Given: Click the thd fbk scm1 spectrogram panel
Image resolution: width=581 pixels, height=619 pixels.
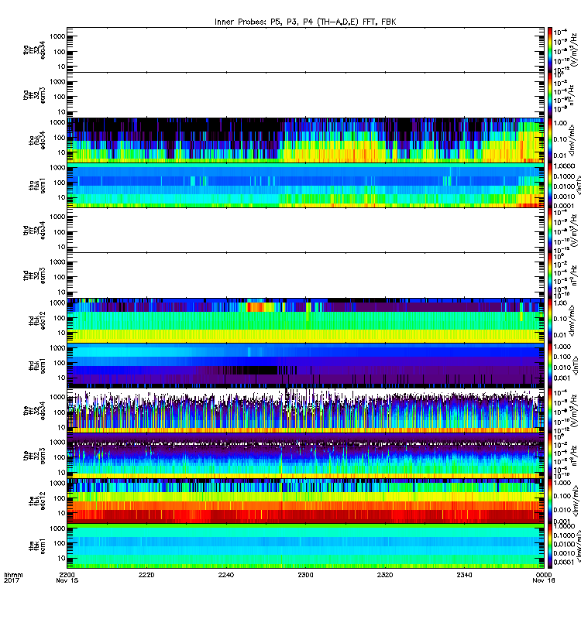Looking at the screenshot, I should [x=305, y=365].
